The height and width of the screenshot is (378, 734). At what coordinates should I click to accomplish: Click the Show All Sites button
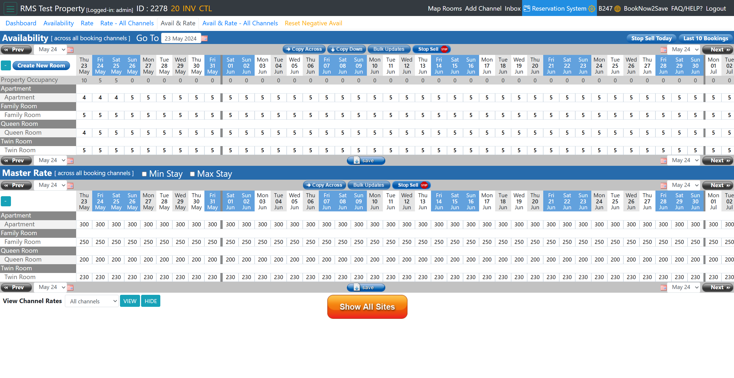(x=367, y=307)
